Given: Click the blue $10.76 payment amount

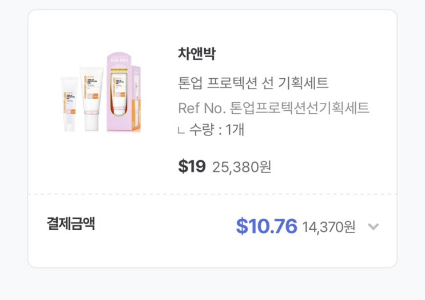Looking at the screenshot, I should coord(266,226).
